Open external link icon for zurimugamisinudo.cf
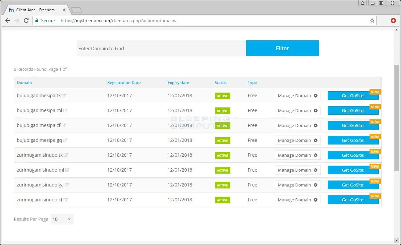 [x=66, y=200]
